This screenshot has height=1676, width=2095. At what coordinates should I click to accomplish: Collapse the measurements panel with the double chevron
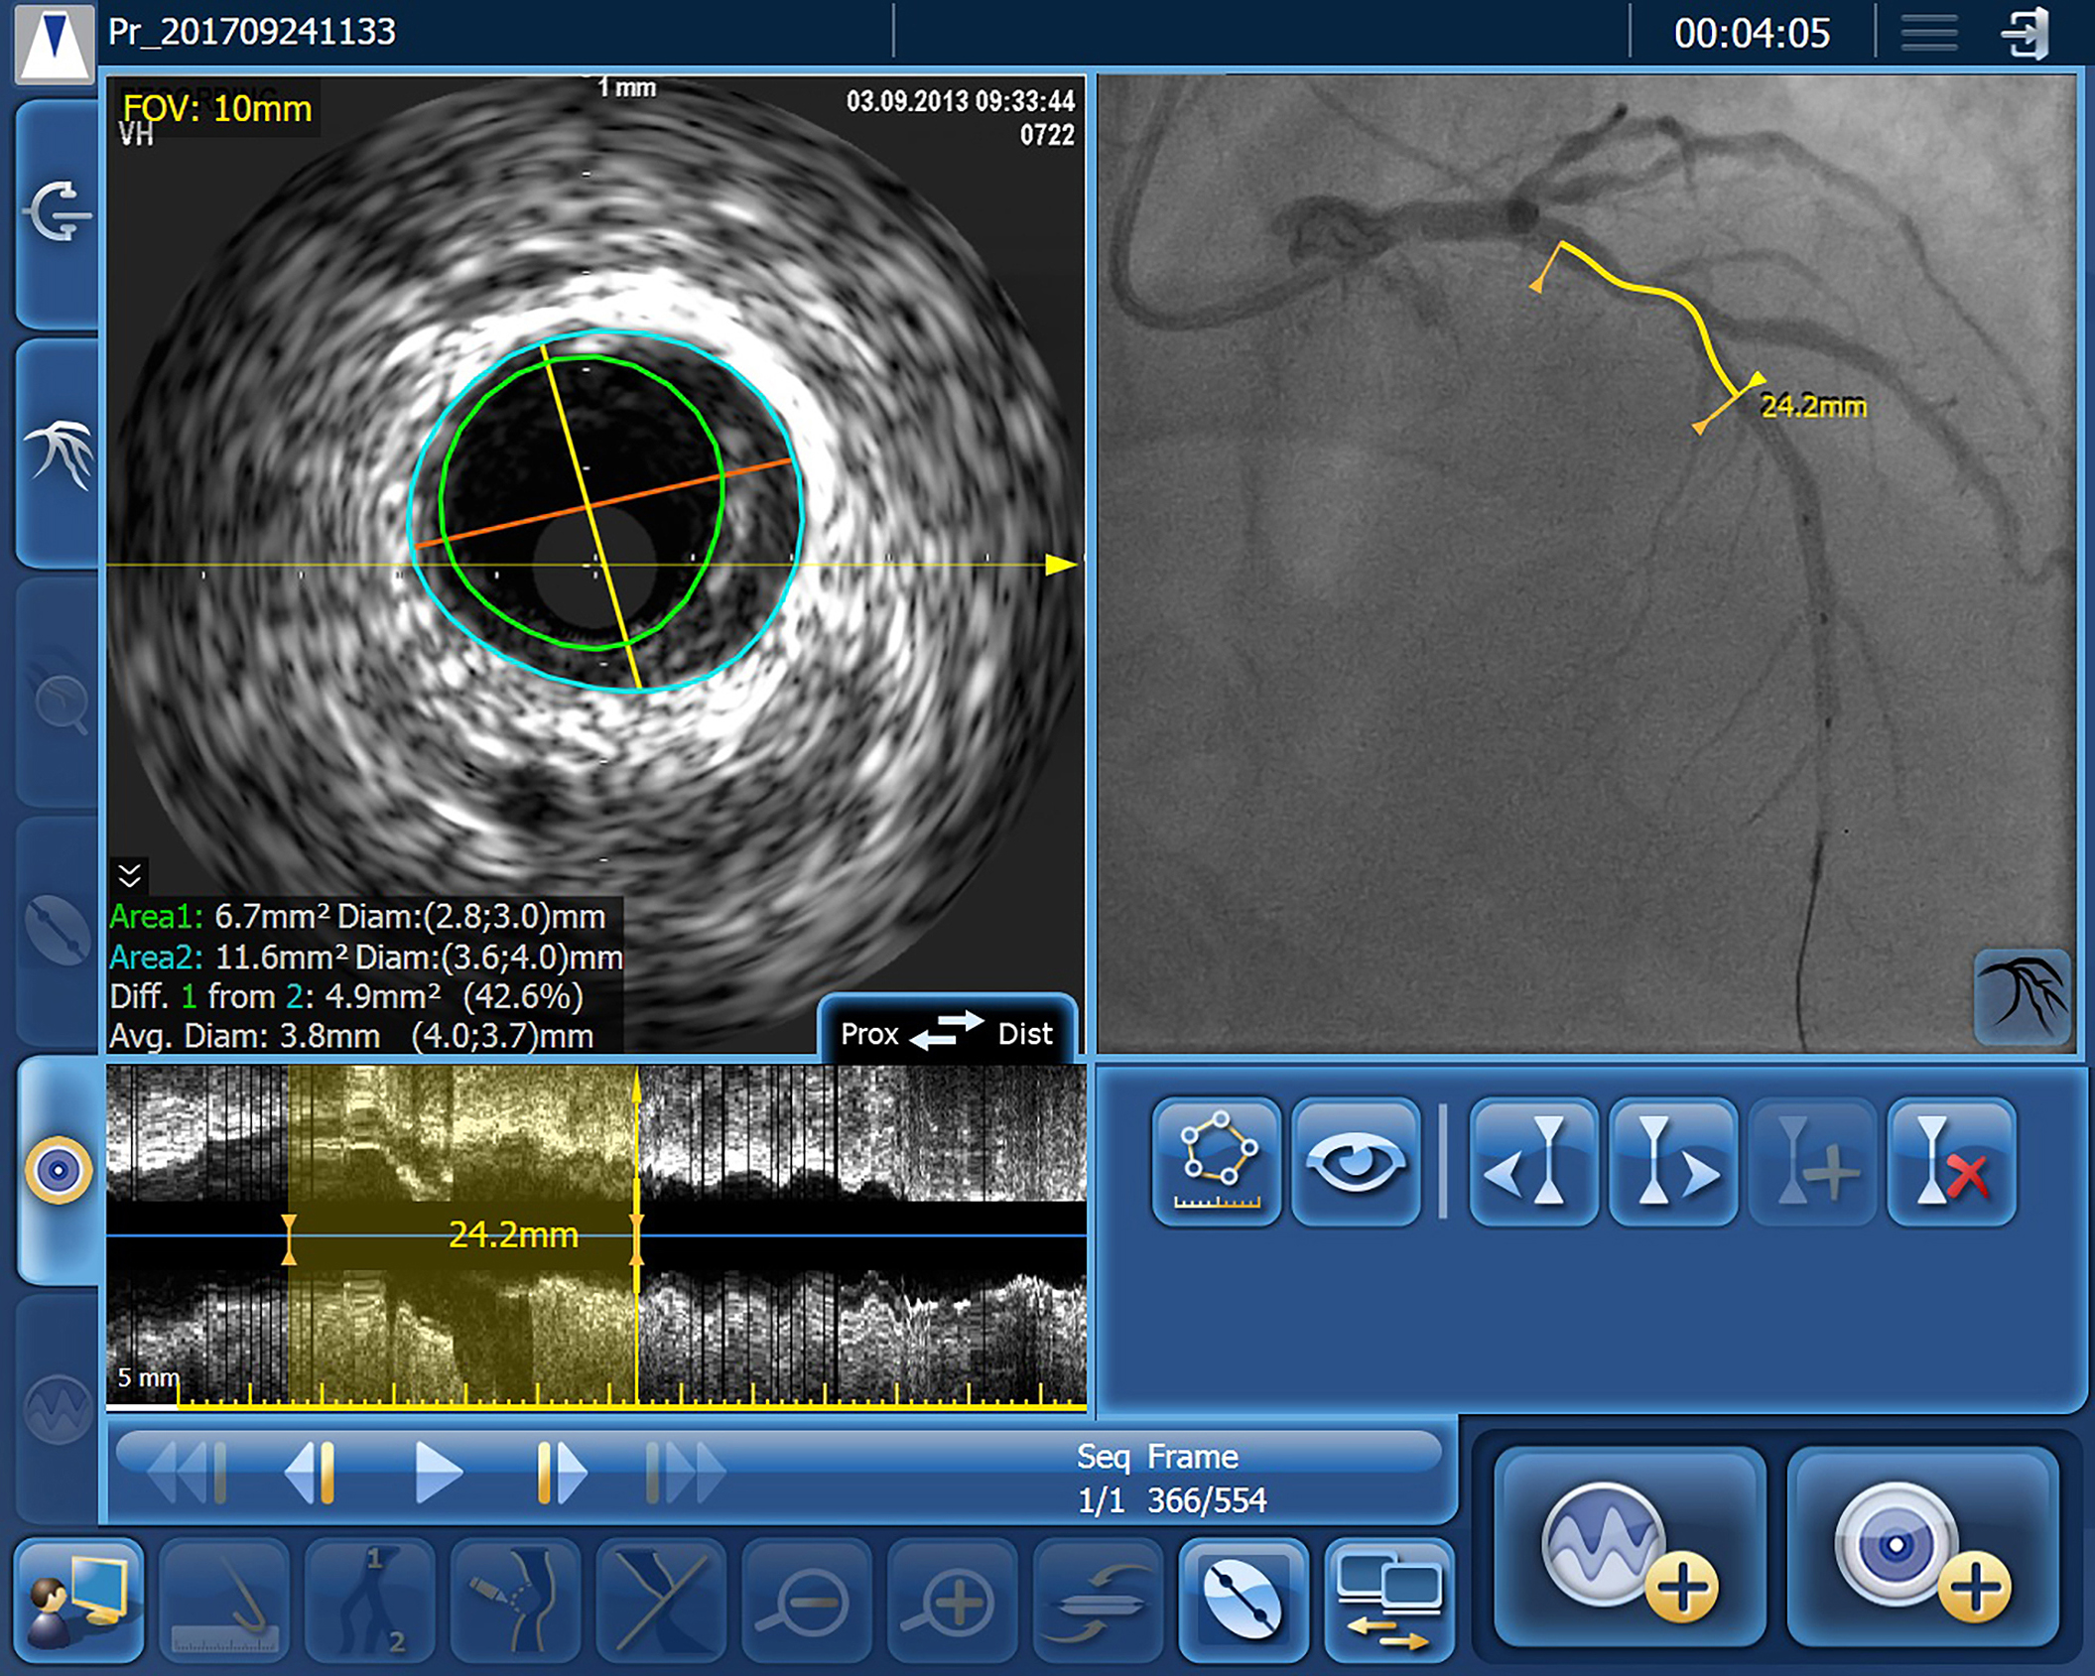click(x=129, y=875)
